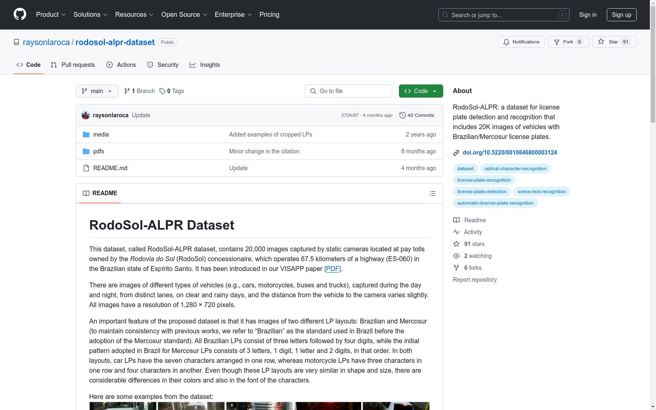
Task: Click raysonlaroca avatar in commit row
Action: tap(86, 115)
